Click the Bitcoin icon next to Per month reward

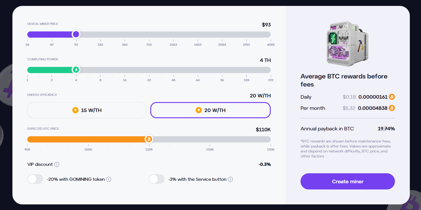[x=392, y=108]
